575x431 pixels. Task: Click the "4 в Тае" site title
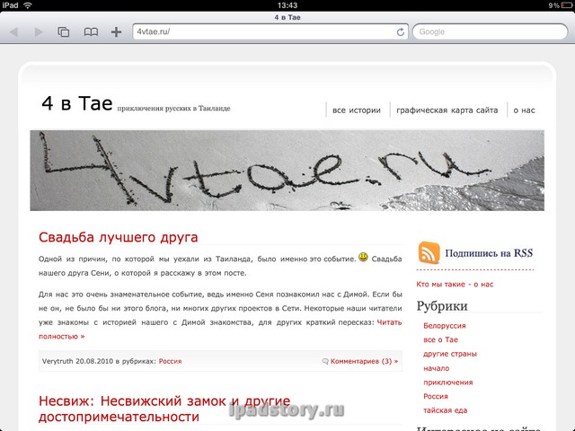pos(77,103)
